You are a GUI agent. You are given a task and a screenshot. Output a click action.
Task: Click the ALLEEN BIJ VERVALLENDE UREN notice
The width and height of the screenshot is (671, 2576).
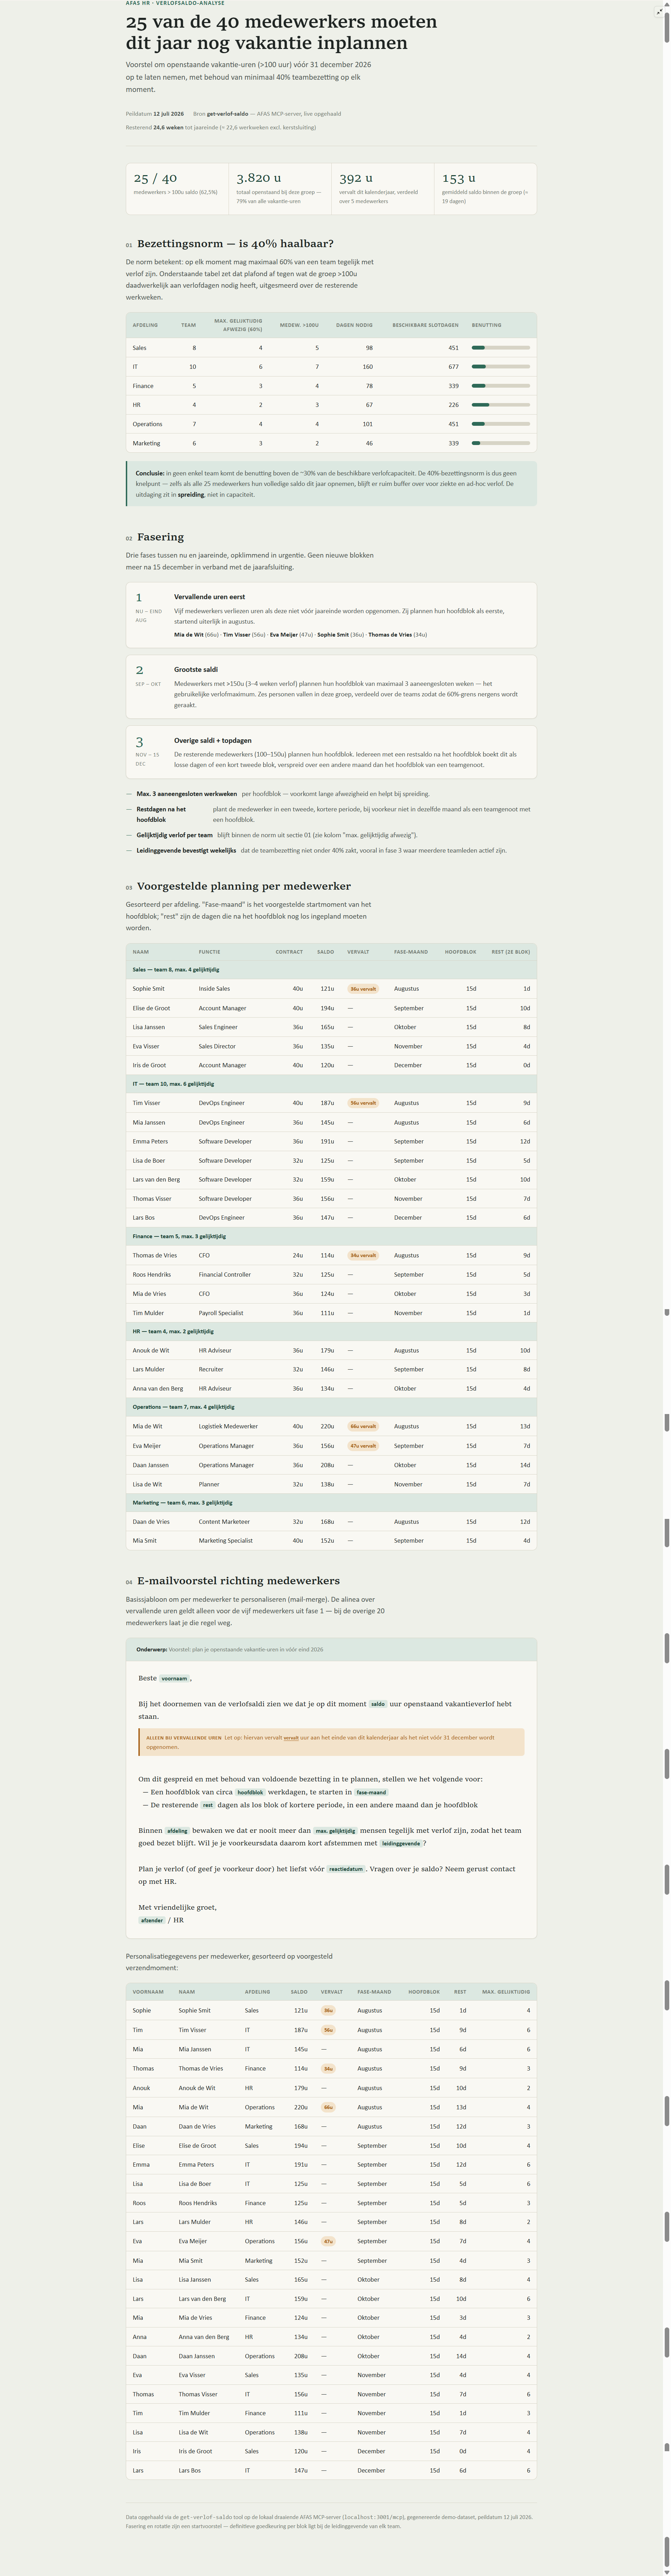coord(331,1742)
